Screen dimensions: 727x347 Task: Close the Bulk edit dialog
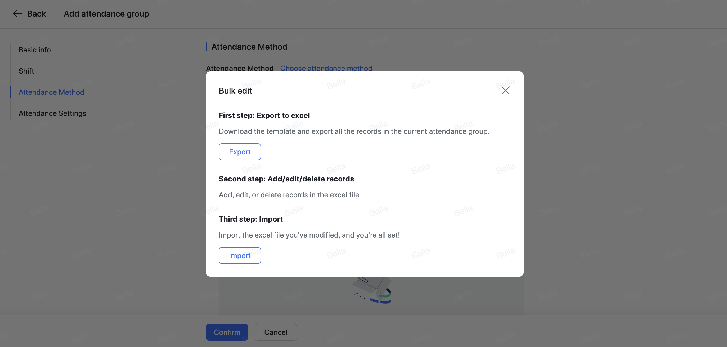505,90
